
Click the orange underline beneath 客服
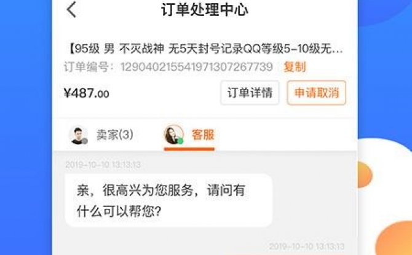[x=189, y=149]
